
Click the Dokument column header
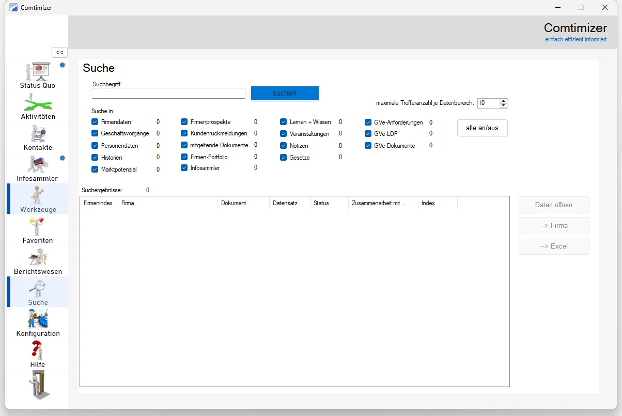pos(243,203)
